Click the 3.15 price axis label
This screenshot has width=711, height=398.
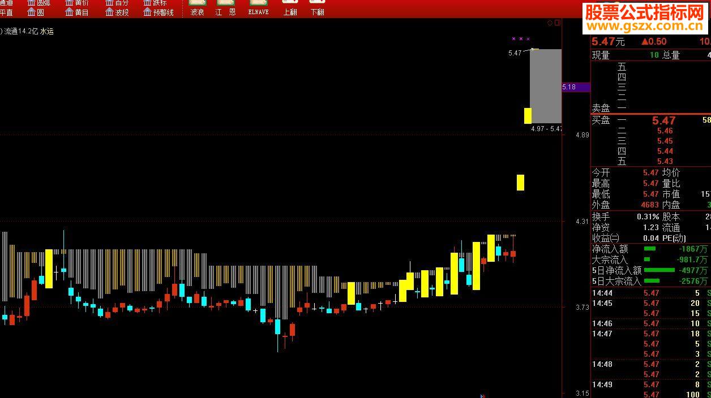click(x=582, y=393)
